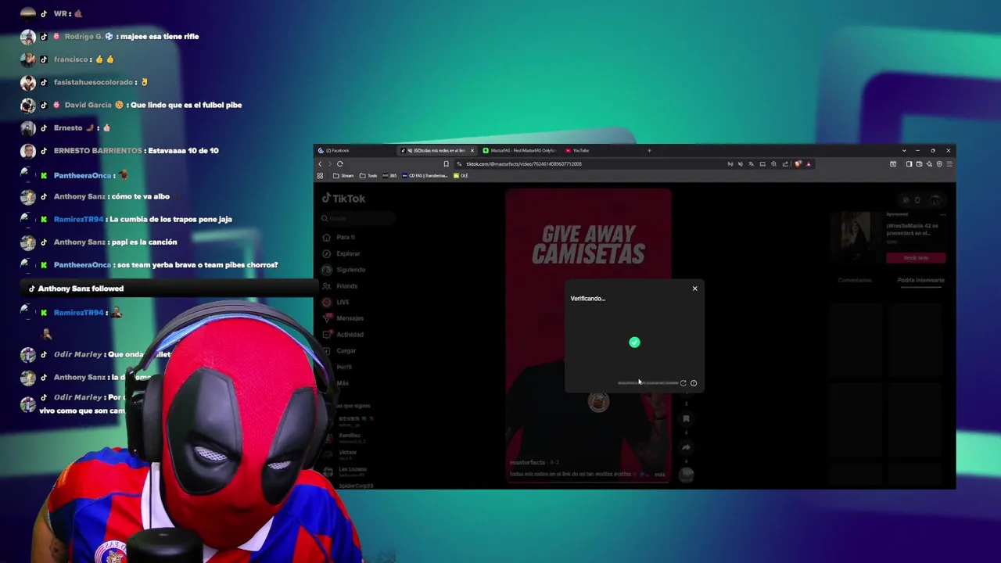Click the translate icon in address bar
This screenshot has width=1001, height=563.
(x=752, y=164)
